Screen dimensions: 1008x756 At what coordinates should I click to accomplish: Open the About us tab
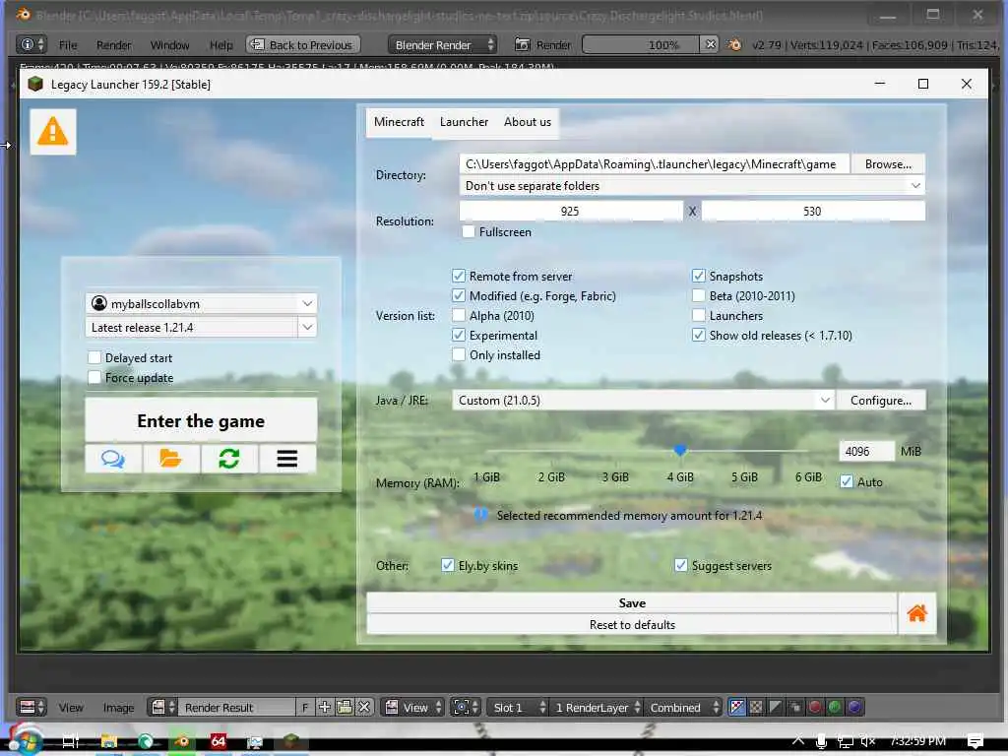click(x=528, y=121)
